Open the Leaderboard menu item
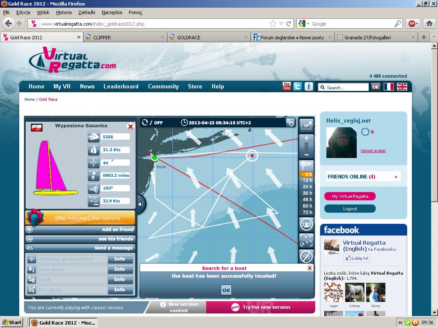Viewport: 438px width, 328px height. pyautogui.click(x=121, y=86)
